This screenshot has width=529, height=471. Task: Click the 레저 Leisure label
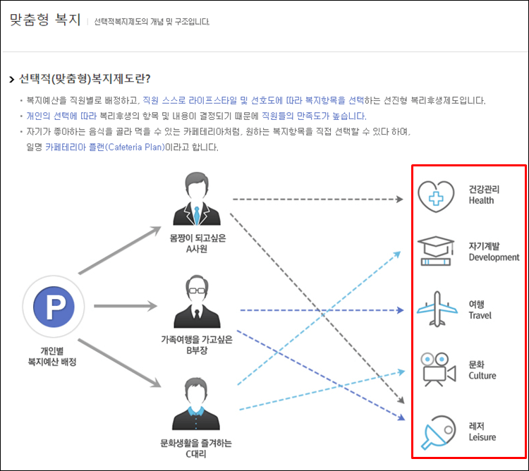point(482,432)
